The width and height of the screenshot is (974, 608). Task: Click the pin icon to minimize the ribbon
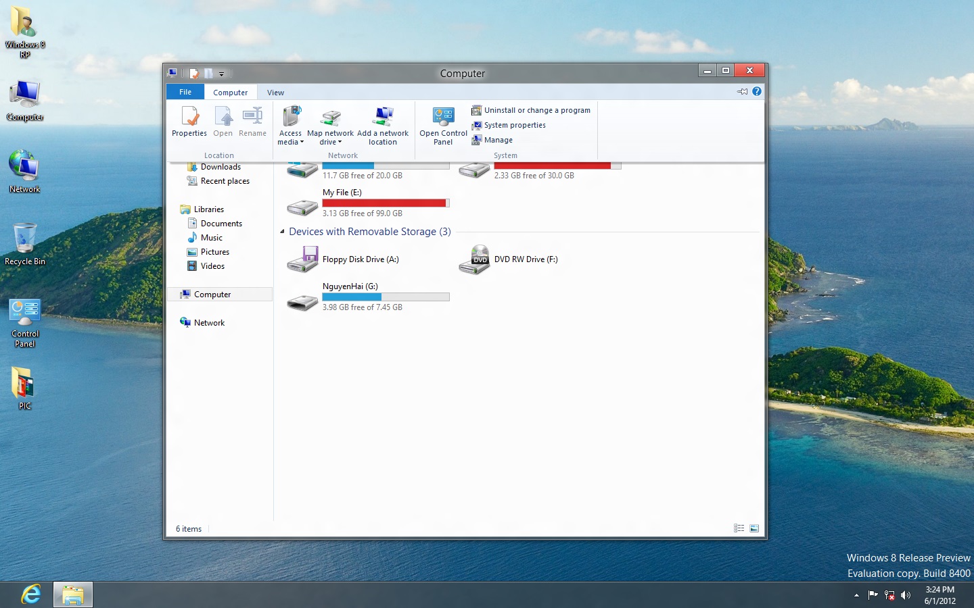tap(743, 91)
